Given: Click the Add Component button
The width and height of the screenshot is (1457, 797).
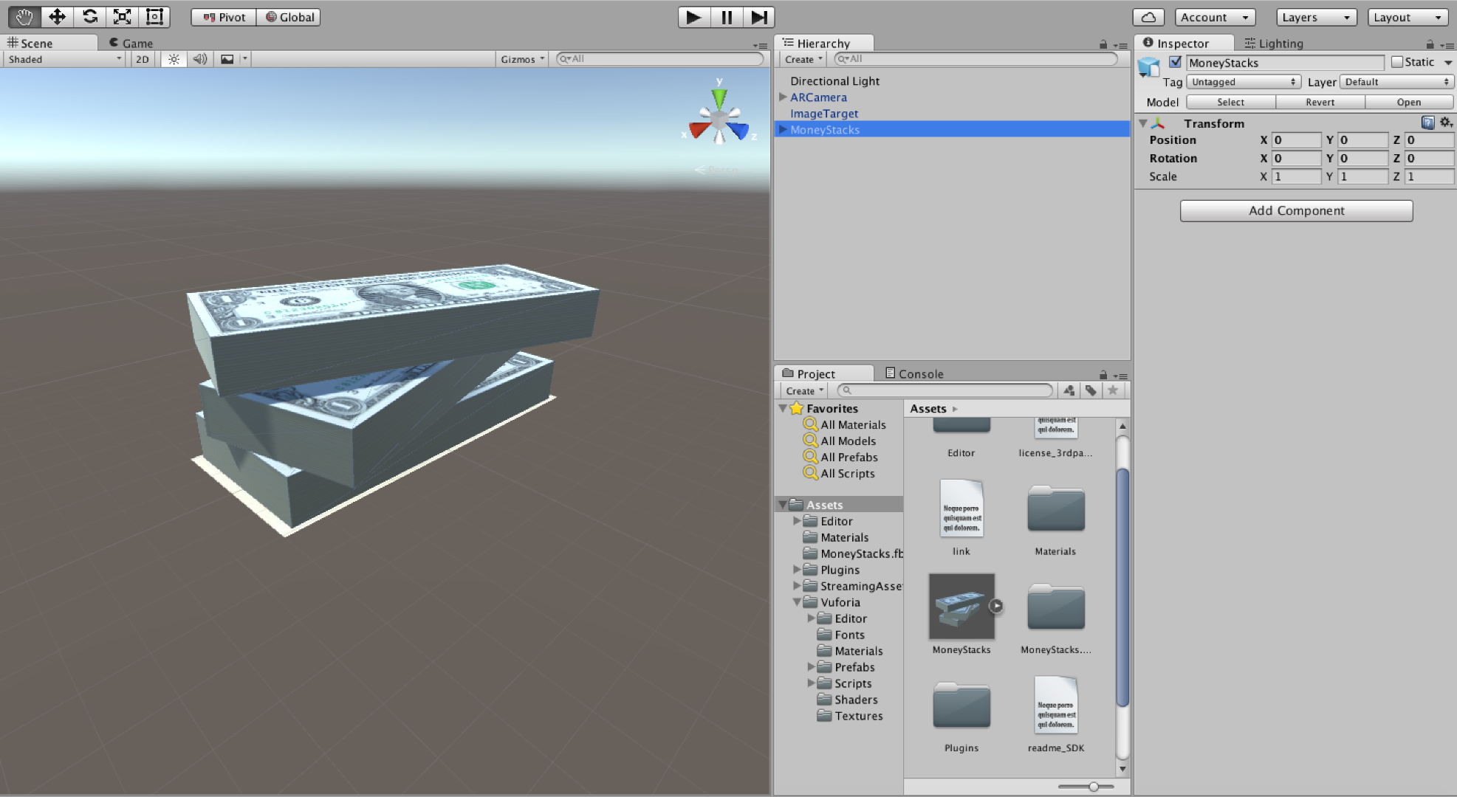Looking at the screenshot, I should (x=1295, y=210).
